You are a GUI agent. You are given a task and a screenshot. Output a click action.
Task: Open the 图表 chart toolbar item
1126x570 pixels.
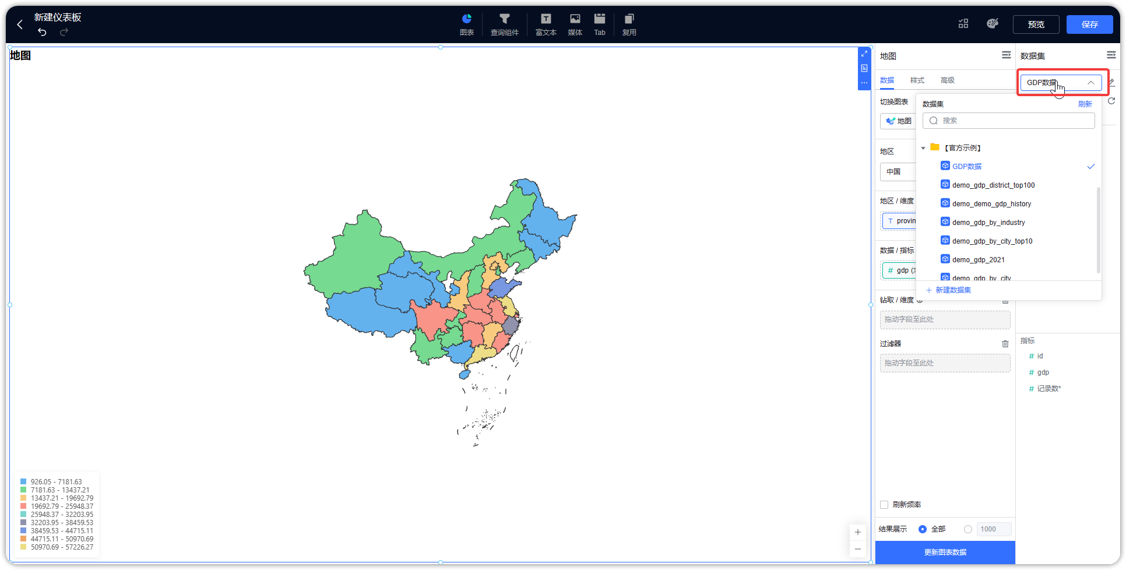pos(467,24)
